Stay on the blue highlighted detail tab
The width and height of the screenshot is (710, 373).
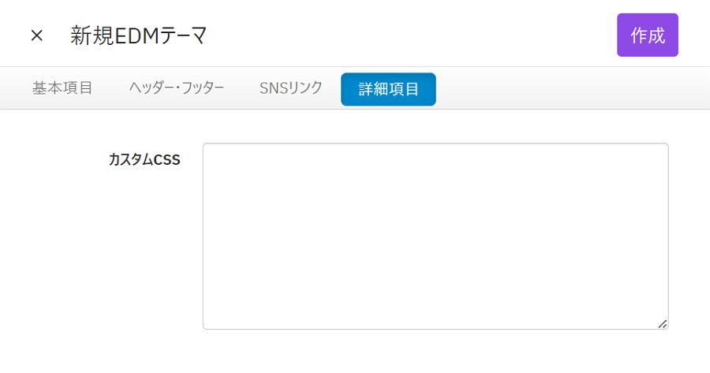tap(388, 89)
